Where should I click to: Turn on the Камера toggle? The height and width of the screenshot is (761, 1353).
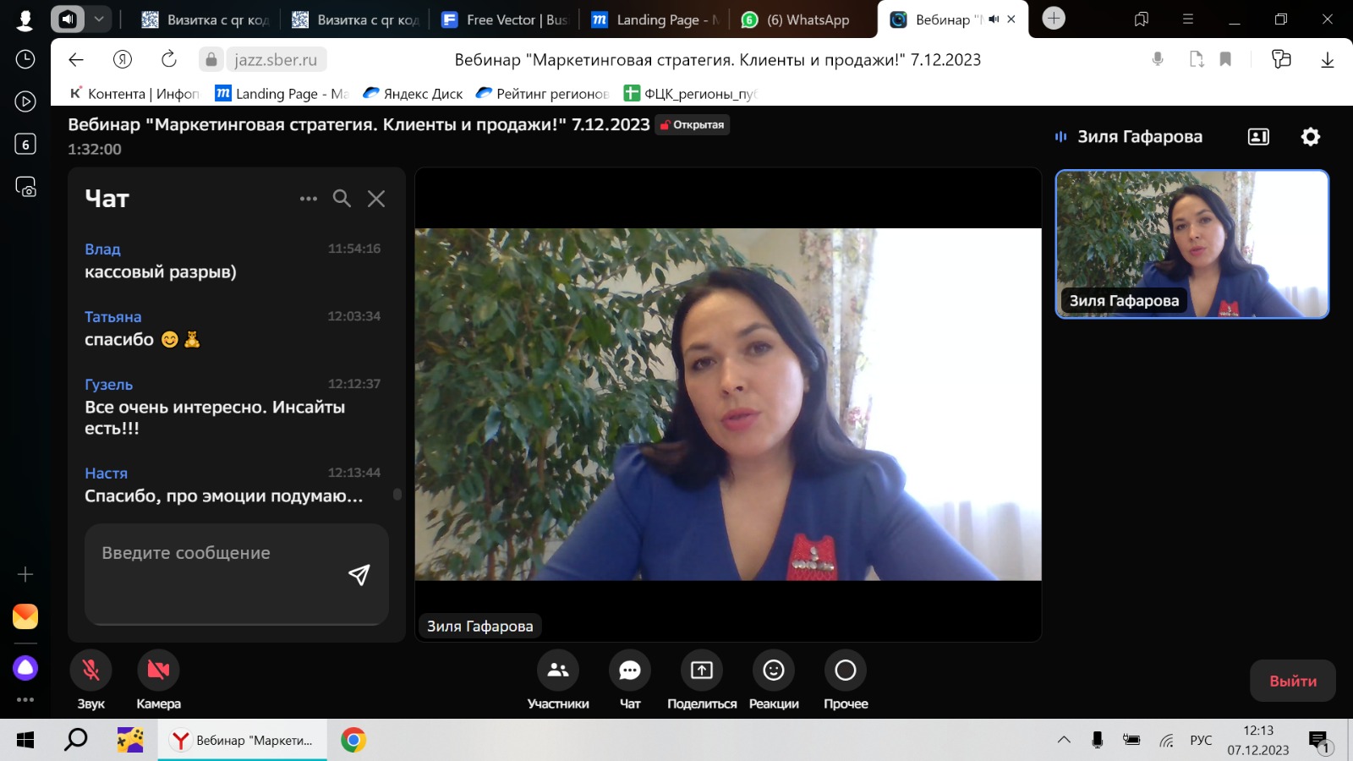pos(158,671)
